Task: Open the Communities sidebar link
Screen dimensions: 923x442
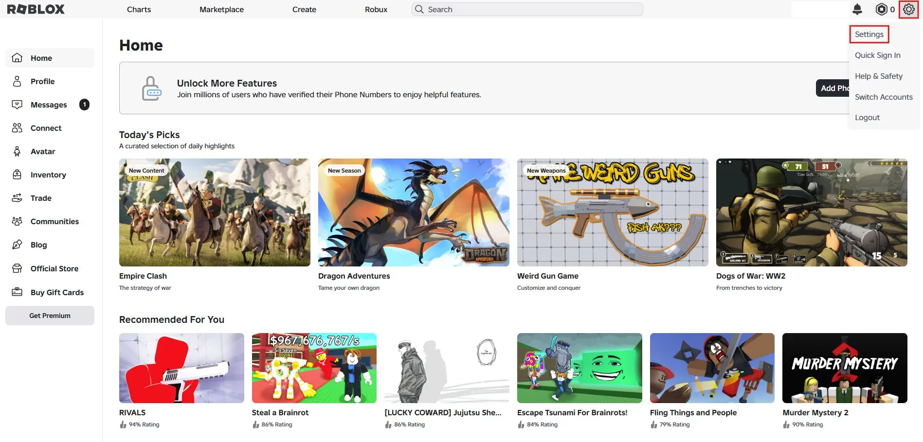Action: pyautogui.click(x=54, y=221)
